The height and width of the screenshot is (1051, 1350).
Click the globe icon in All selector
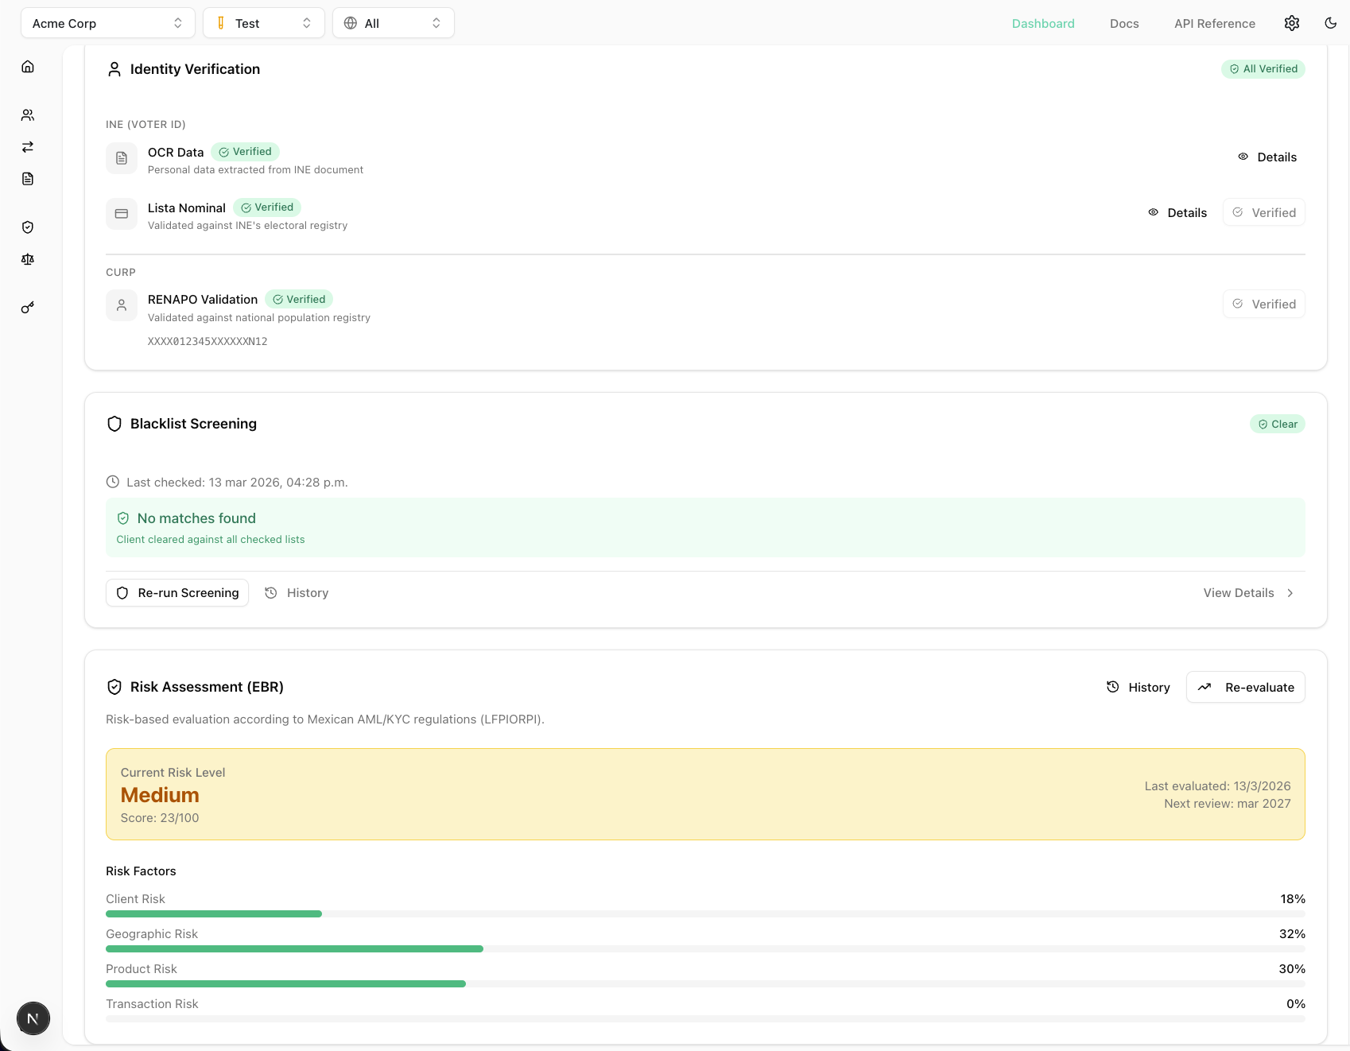coord(351,23)
